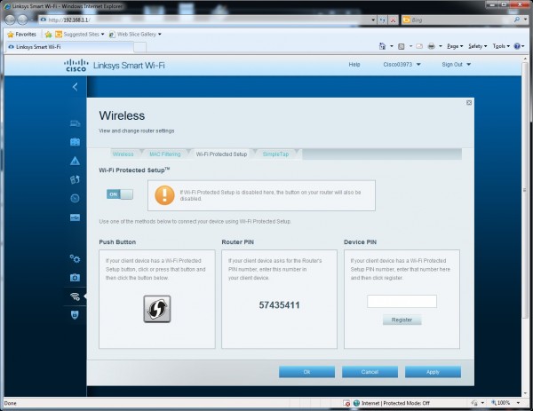Open the Troubleshooting first-aid sidebar icon

click(x=76, y=278)
